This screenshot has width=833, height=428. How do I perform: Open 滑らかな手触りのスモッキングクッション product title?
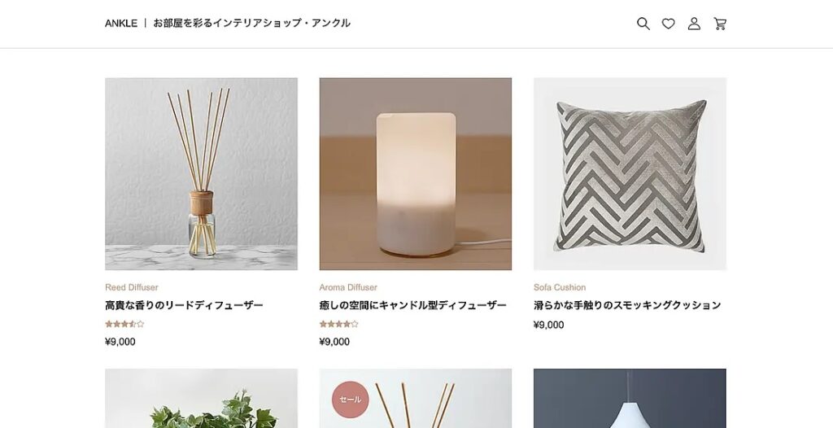pyautogui.click(x=627, y=305)
